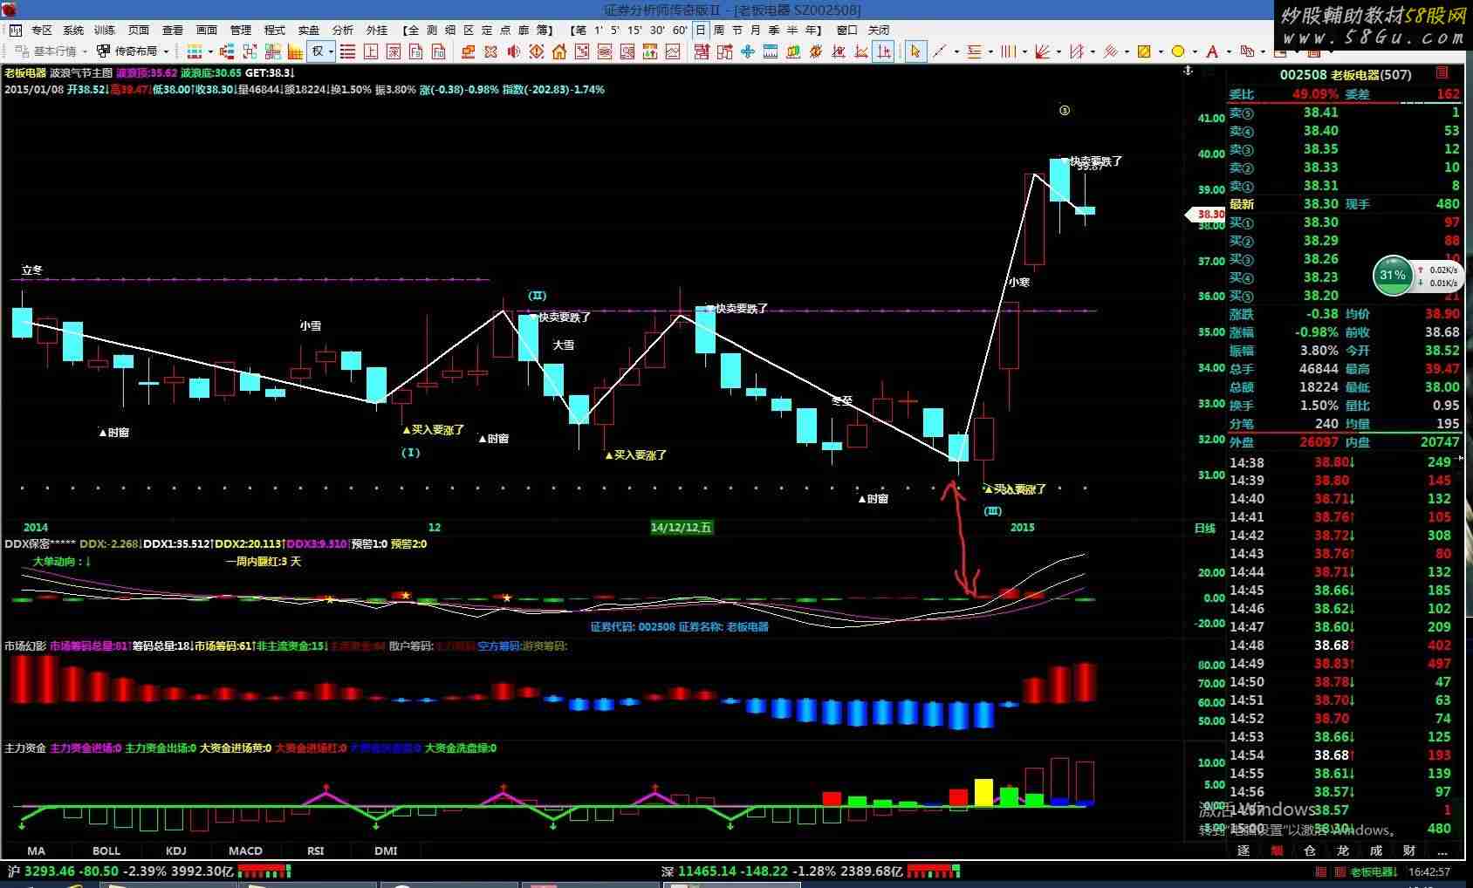Open the 分析 menu
This screenshot has height=888, width=1473.
coord(343,30)
